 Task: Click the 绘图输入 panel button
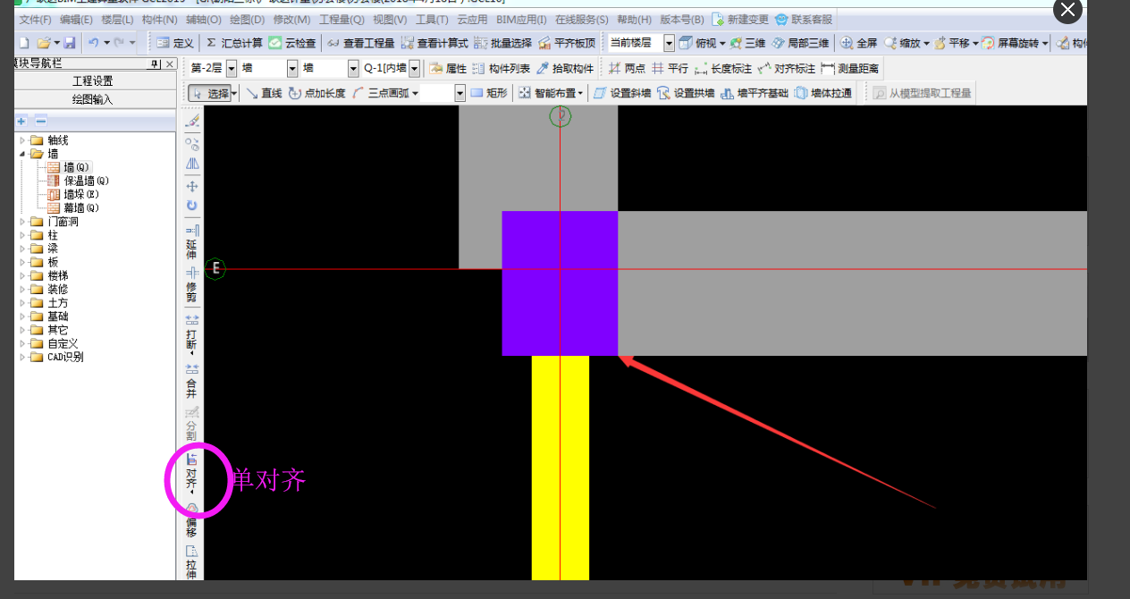[x=95, y=99]
